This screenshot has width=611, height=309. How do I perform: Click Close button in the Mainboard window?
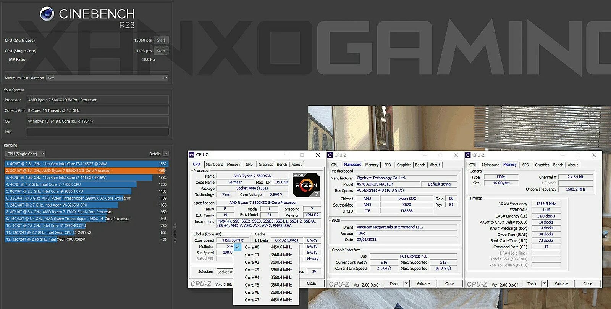449,283
